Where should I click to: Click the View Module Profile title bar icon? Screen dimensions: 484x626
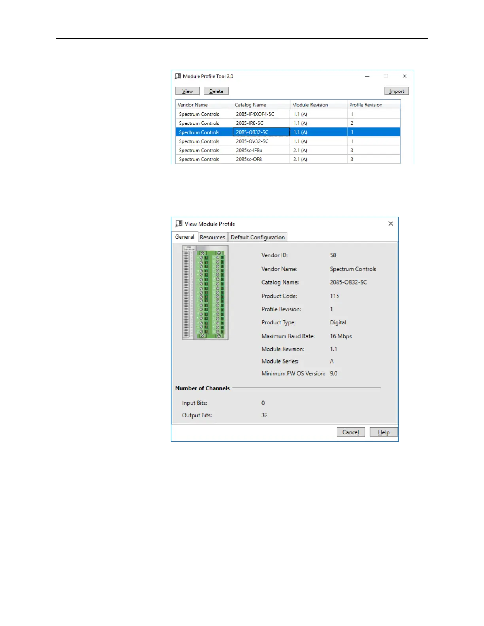pos(179,224)
